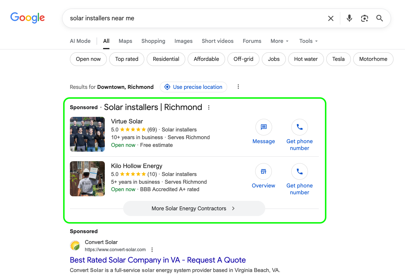Open the Tools dropdown
The image size is (405, 280).
point(308,41)
